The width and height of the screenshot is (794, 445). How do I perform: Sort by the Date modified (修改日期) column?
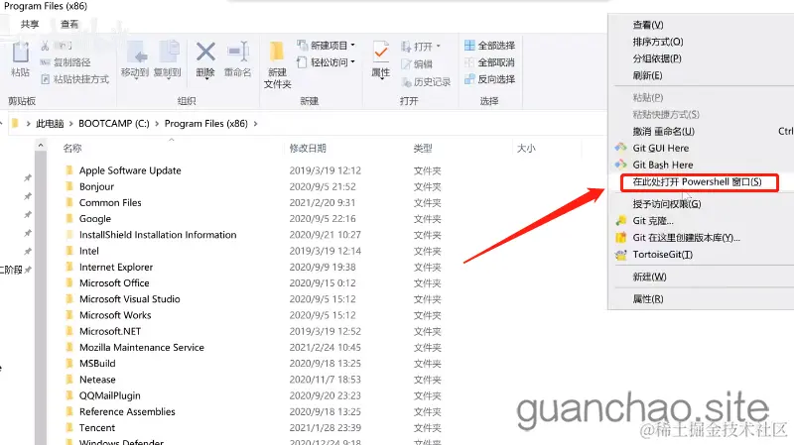(x=308, y=148)
